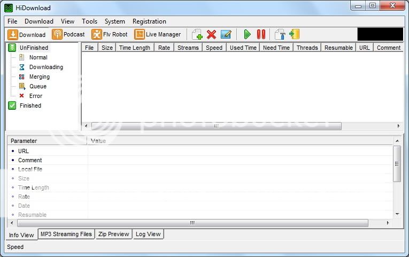Open the Tools menu
Viewport: 409px width, 257px height.
point(89,21)
